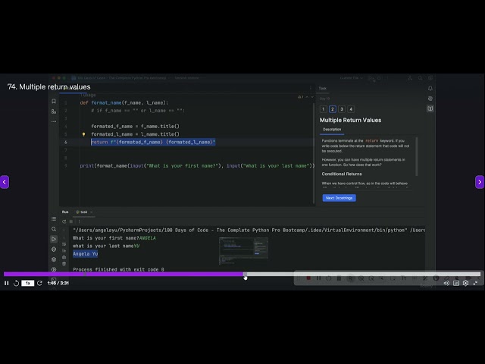The height and width of the screenshot is (364, 485).
Task: Select task step 1
Action: [x=324, y=109]
